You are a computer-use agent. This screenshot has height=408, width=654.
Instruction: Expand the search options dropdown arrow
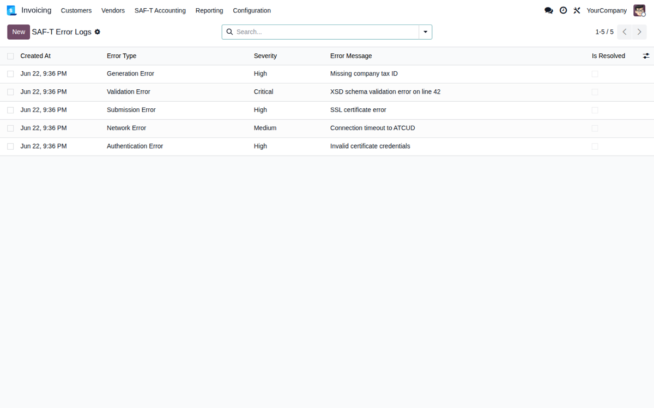[426, 32]
